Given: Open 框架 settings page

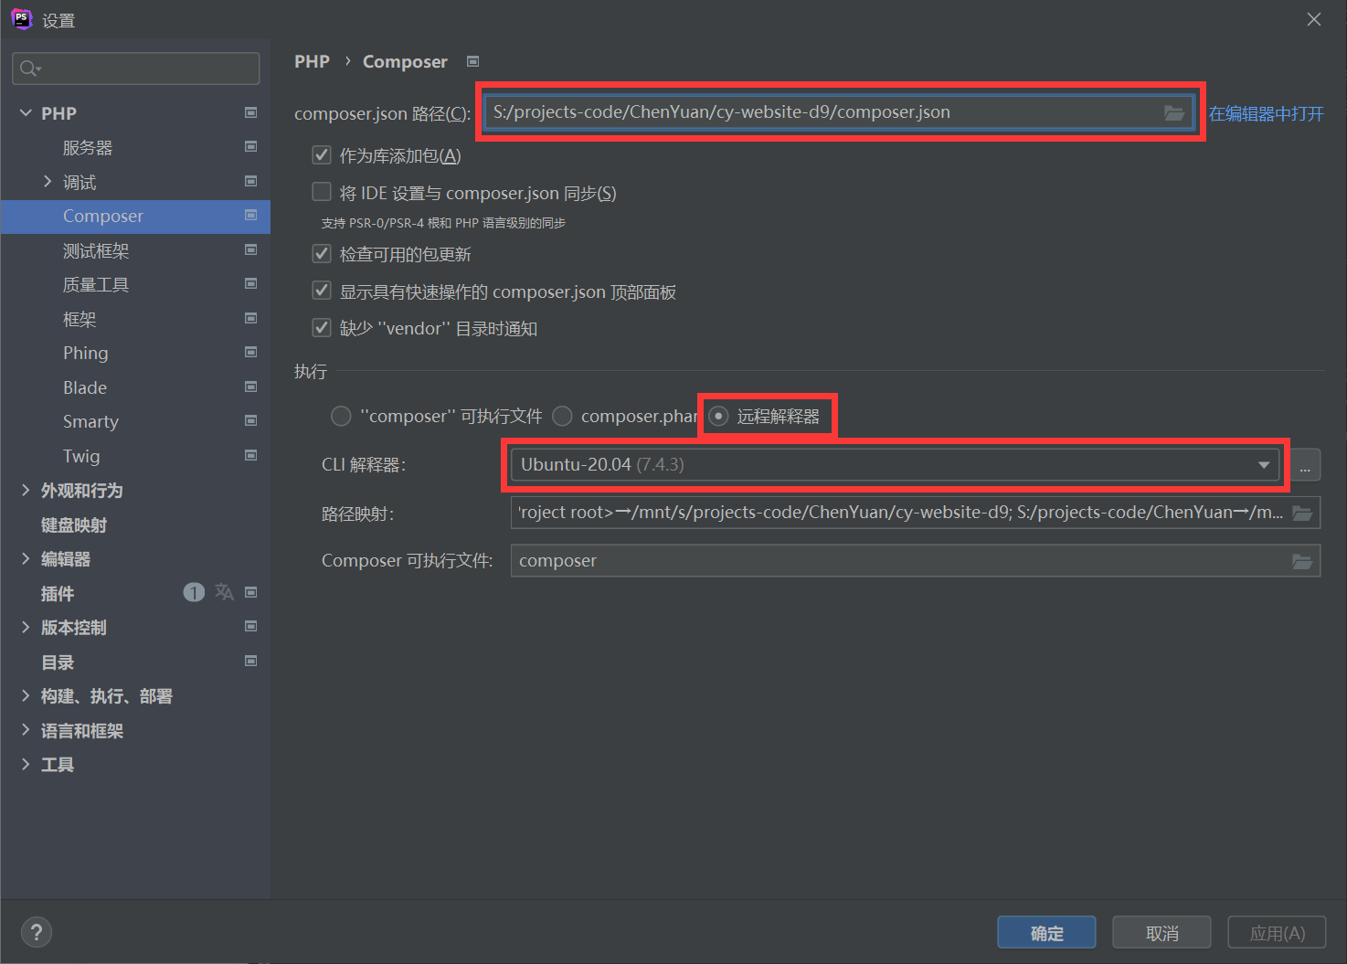Looking at the screenshot, I should [x=80, y=319].
